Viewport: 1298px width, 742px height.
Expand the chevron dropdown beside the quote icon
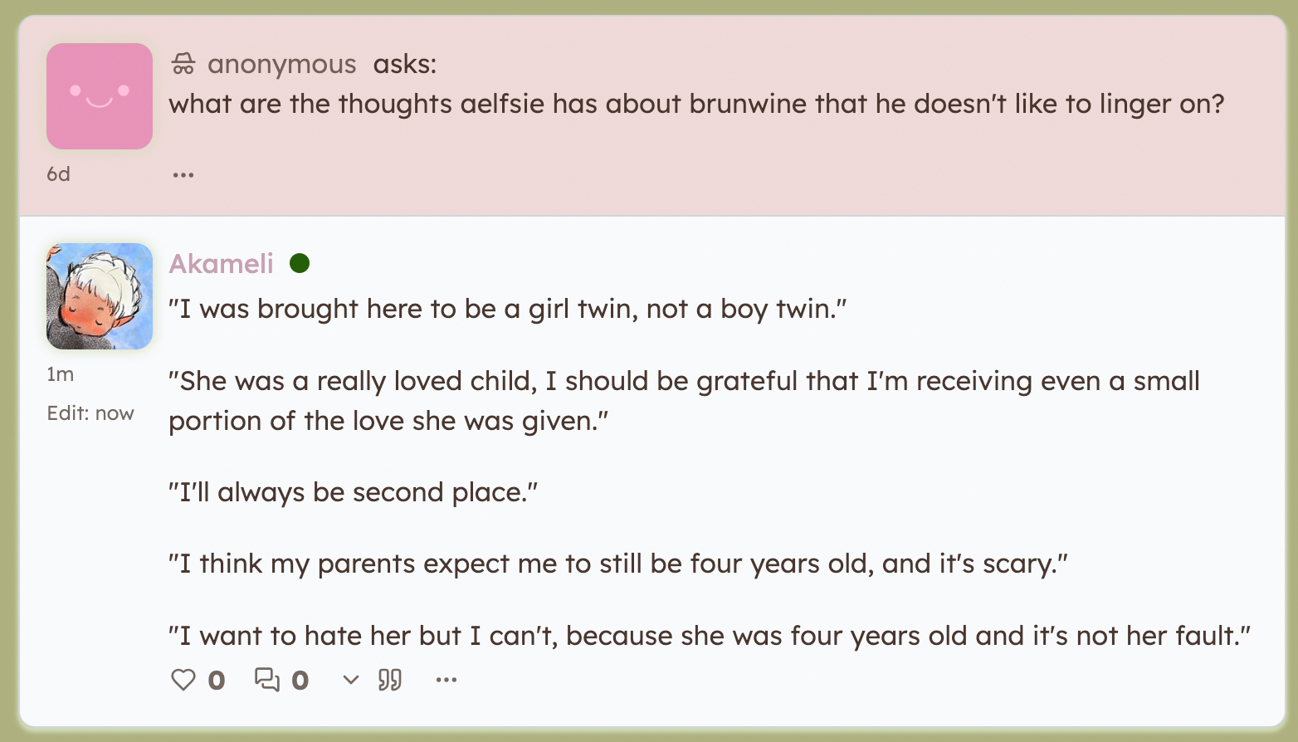point(351,680)
